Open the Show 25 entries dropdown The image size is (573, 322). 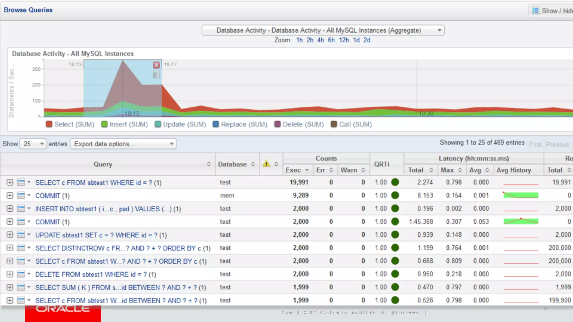click(33, 144)
